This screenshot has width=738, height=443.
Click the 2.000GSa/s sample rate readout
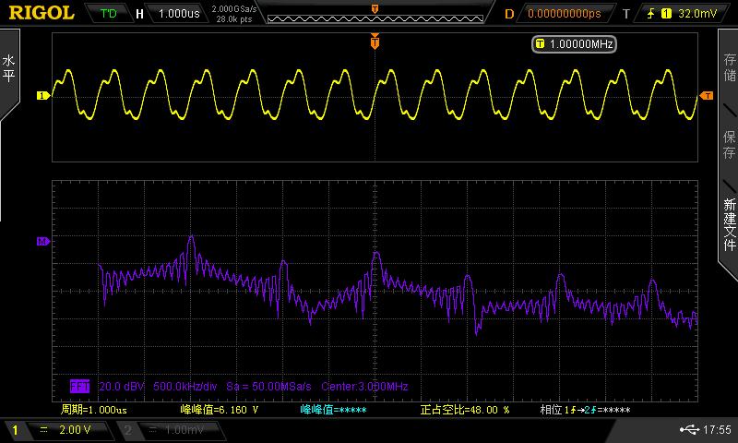[234, 9]
